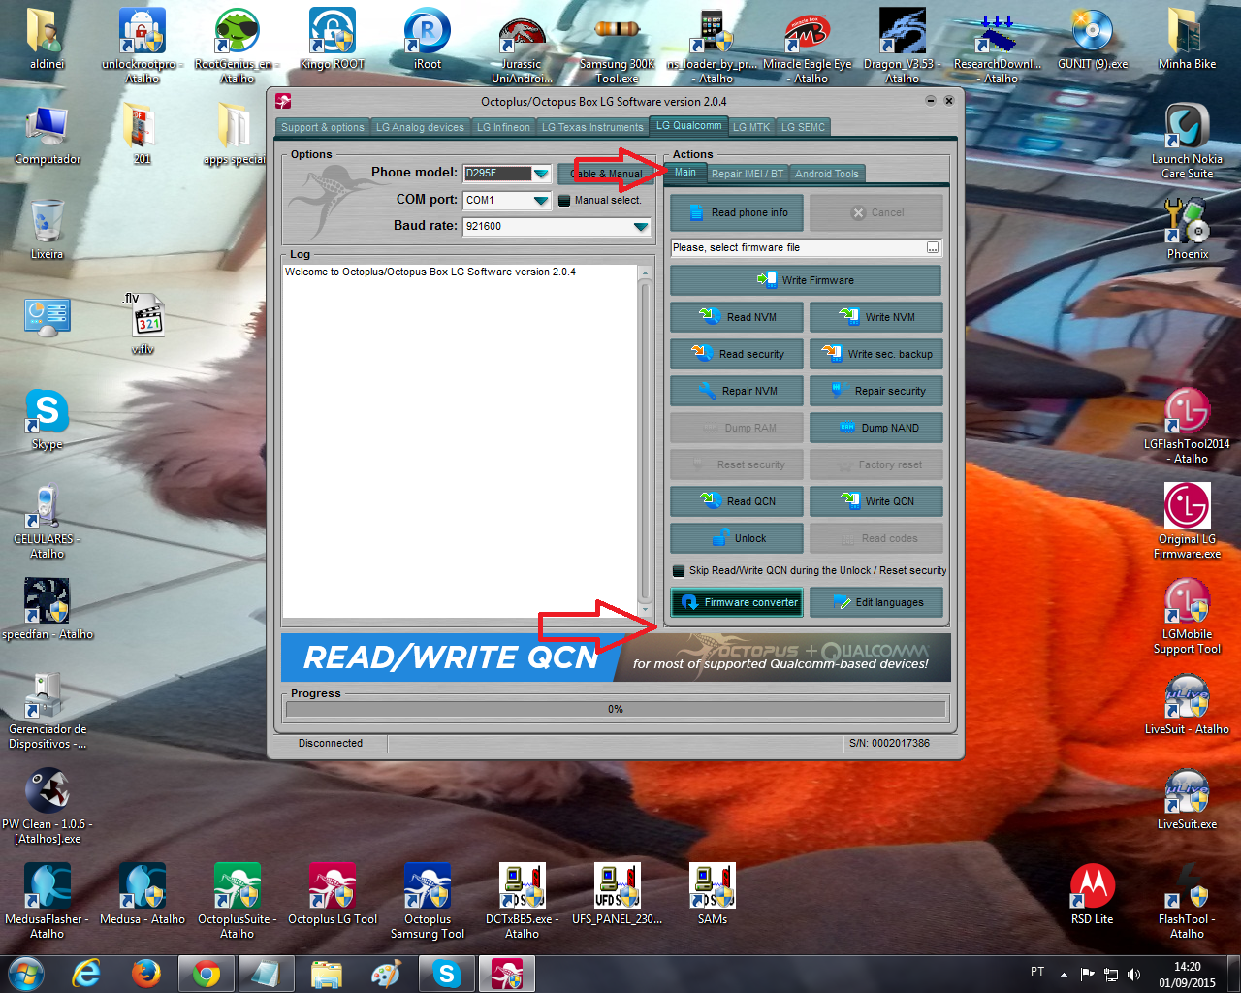
Task: Click the Read phone info button
Action: pos(737,213)
